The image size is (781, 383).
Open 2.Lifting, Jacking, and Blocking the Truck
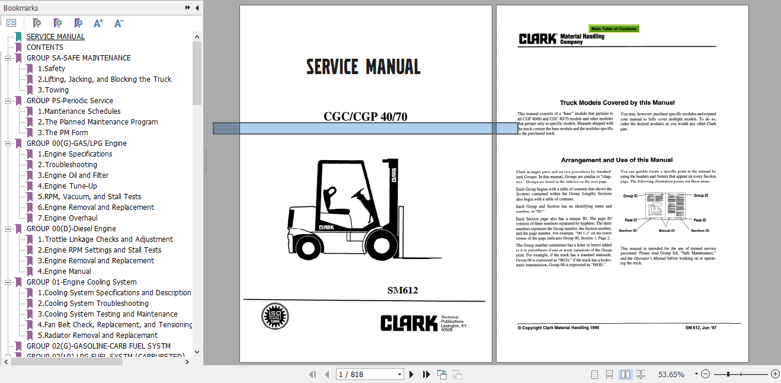104,79
